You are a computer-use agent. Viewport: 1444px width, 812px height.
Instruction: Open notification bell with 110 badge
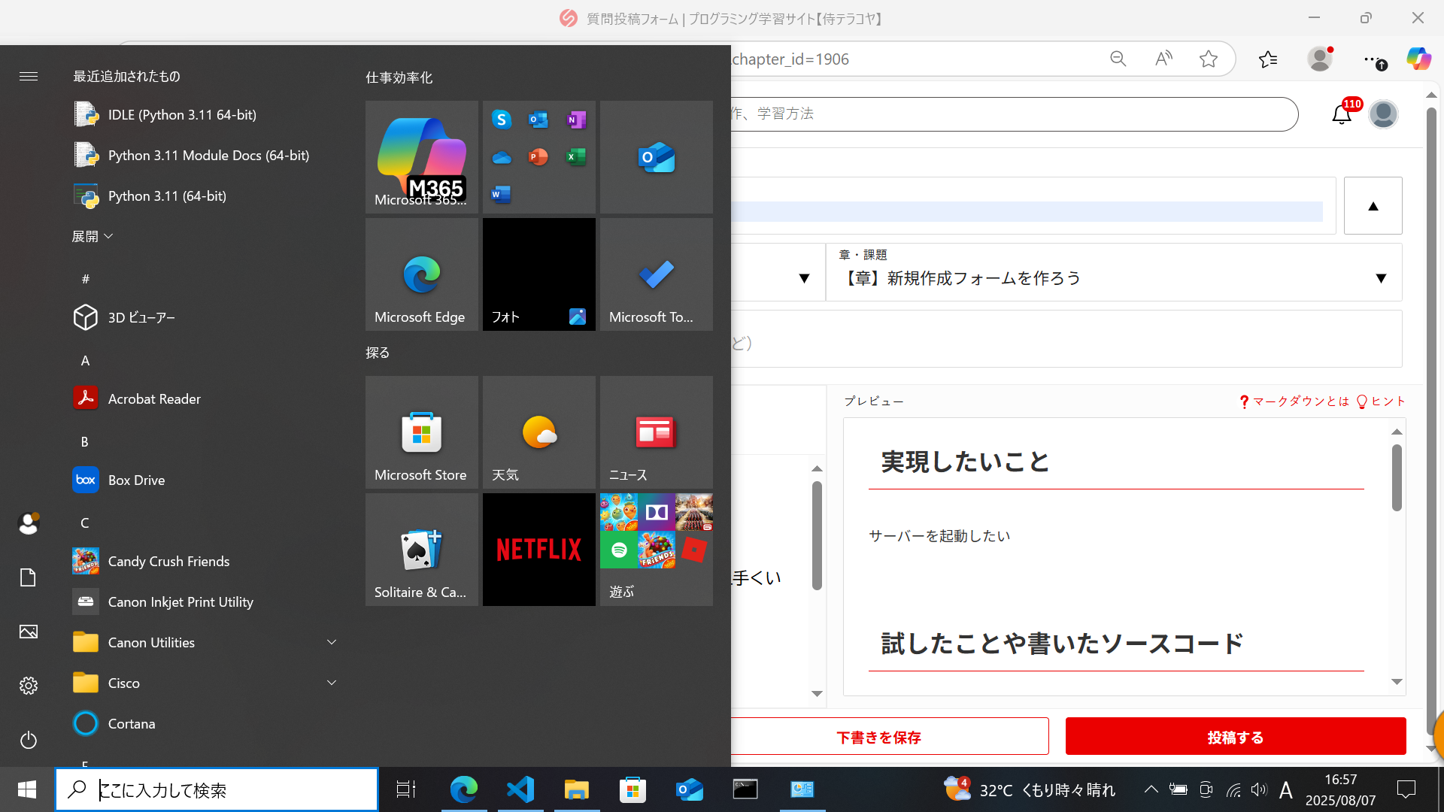point(1343,113)
